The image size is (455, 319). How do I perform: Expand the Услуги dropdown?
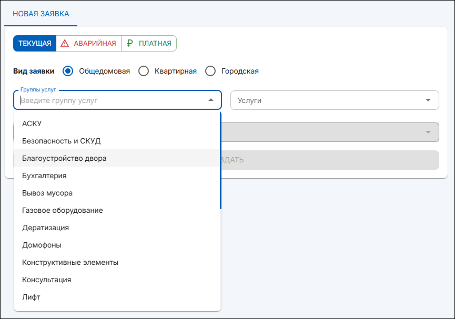(x=428, y=100)
